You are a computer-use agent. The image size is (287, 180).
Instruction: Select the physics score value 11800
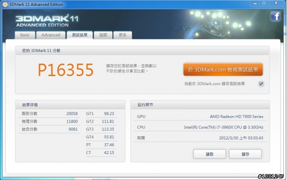(x=72, y=121)
